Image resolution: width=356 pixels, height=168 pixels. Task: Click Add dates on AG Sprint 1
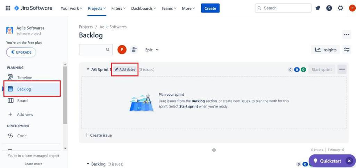tap(125, 69)
